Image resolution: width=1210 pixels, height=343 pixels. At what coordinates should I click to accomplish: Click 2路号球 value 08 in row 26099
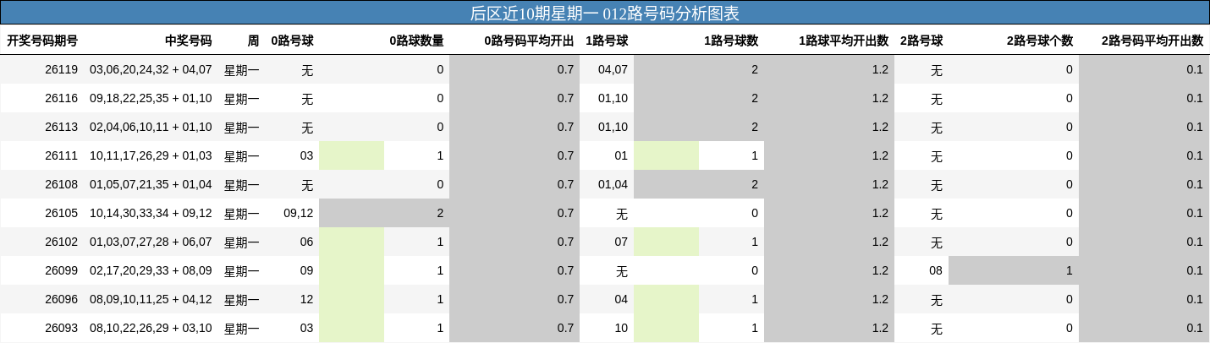coord(936,270)
